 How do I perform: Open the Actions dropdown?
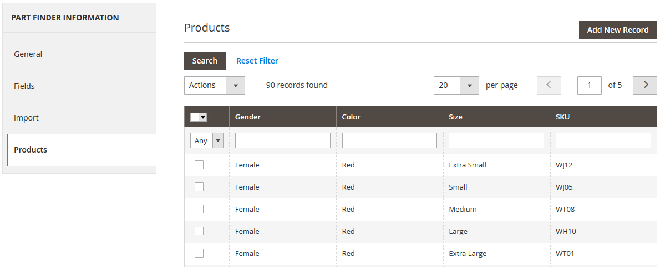click(x=214, y=85)
